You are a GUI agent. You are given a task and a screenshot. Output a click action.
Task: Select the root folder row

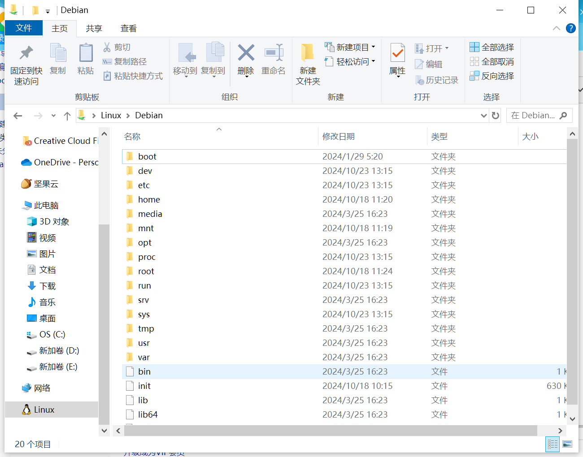pyautogui.click(x=344, y=271)
